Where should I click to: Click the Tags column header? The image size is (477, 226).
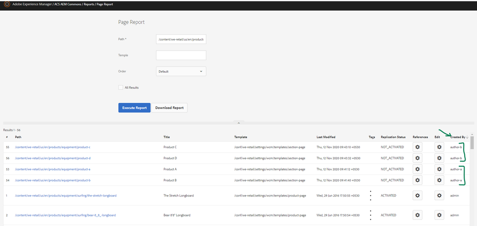click(x=372, y=137)
